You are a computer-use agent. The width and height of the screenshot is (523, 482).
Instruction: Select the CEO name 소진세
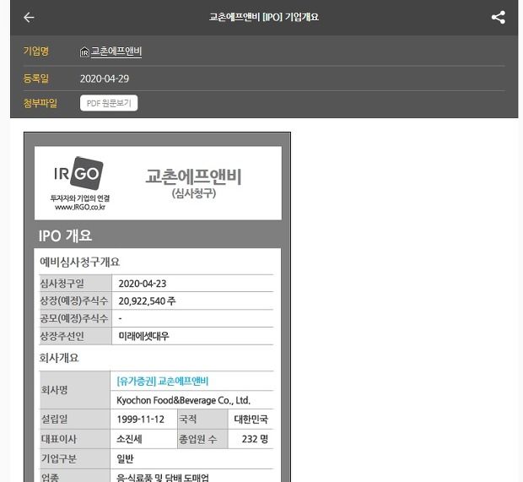pyautogui.click(x=129, y=439)
